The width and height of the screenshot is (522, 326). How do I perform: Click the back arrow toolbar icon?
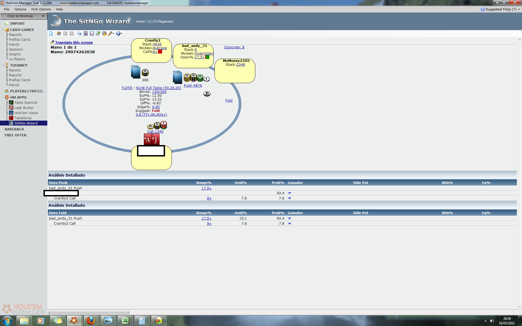click(x=65, y=33)
